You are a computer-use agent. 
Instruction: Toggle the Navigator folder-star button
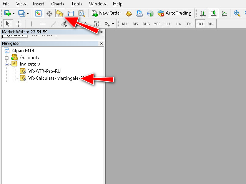pyautogui.click(x=60, y=13)
